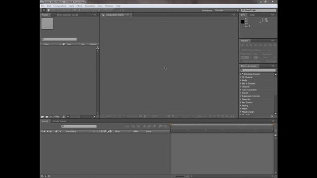Click the black color swatch in Info panel
The width and height of the screenshot is (317, 178).
(242, 22)
